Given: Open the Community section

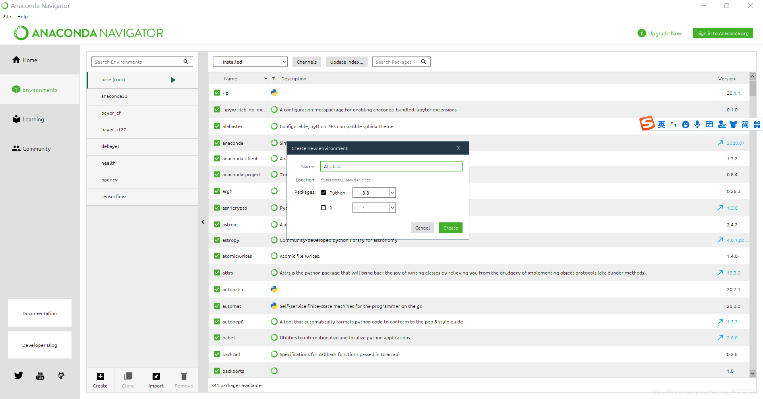Looking at the screenshot, I should pos(31,149).
